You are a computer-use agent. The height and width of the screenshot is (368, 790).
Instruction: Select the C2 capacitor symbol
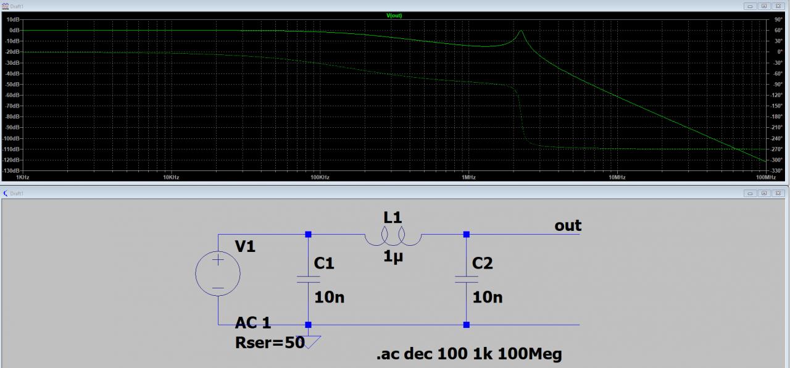tap(467, 279)
